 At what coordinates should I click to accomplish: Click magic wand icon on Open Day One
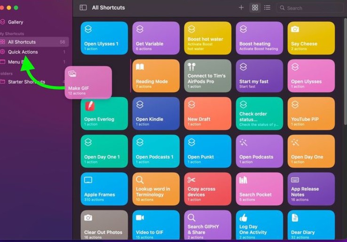295,142
